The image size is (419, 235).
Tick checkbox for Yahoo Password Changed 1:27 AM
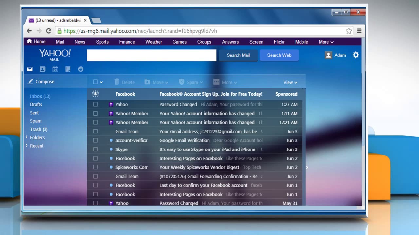[95, 104]
